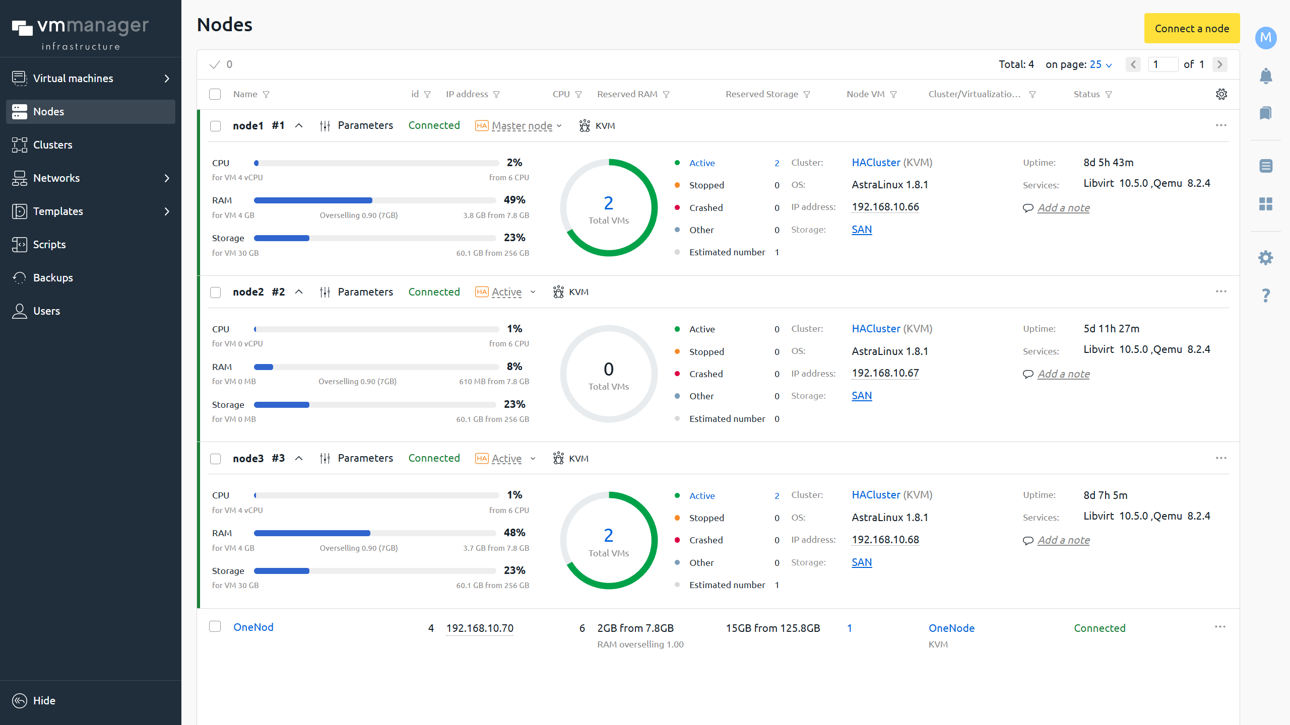Toggle the select-all header checkbox

[x=215, y=94]
